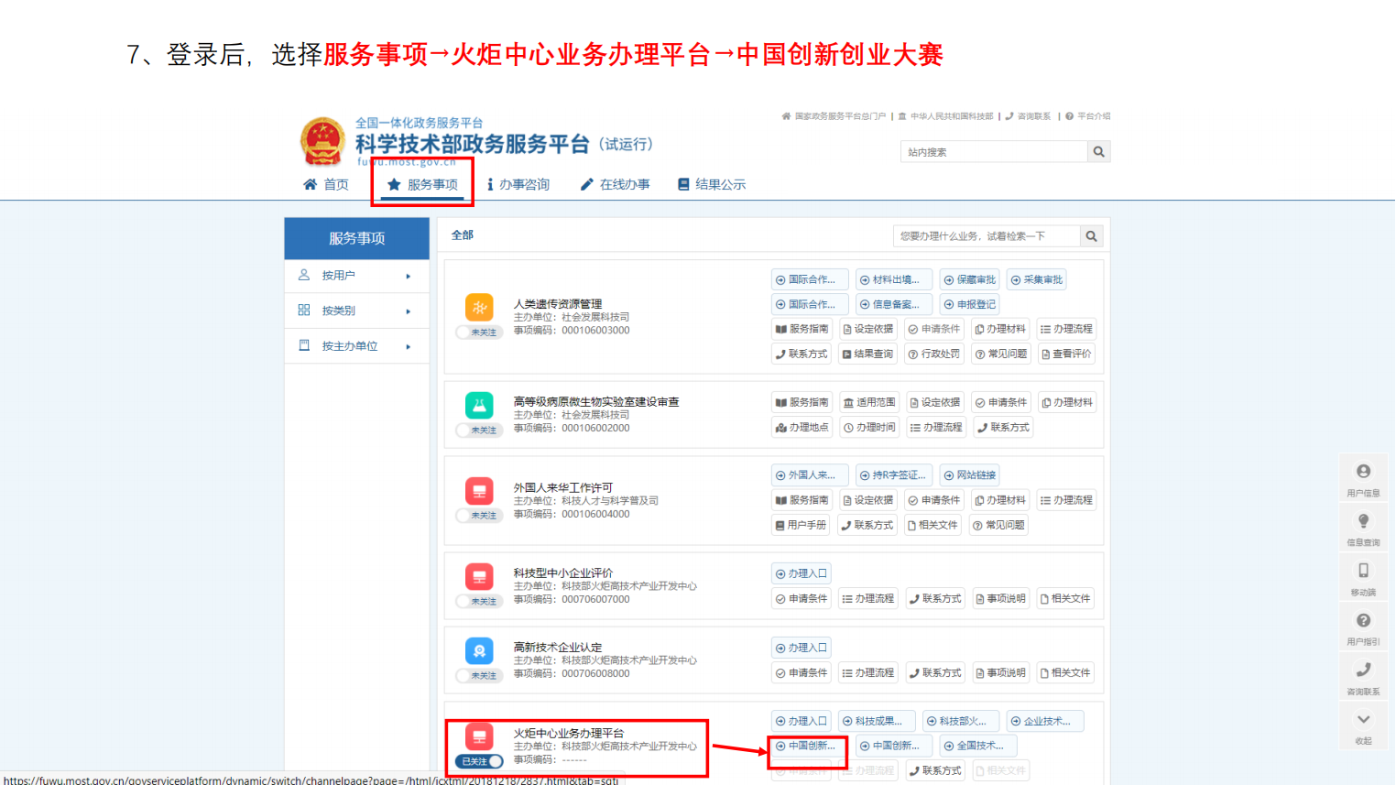Click 用户手册 in the 外国人来华工作许可 row
Screen dimensions: 1396x785
[x=801, y=525]
